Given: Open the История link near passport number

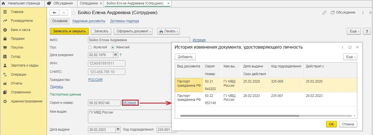Looking at the screenshot, I should 130,103.
